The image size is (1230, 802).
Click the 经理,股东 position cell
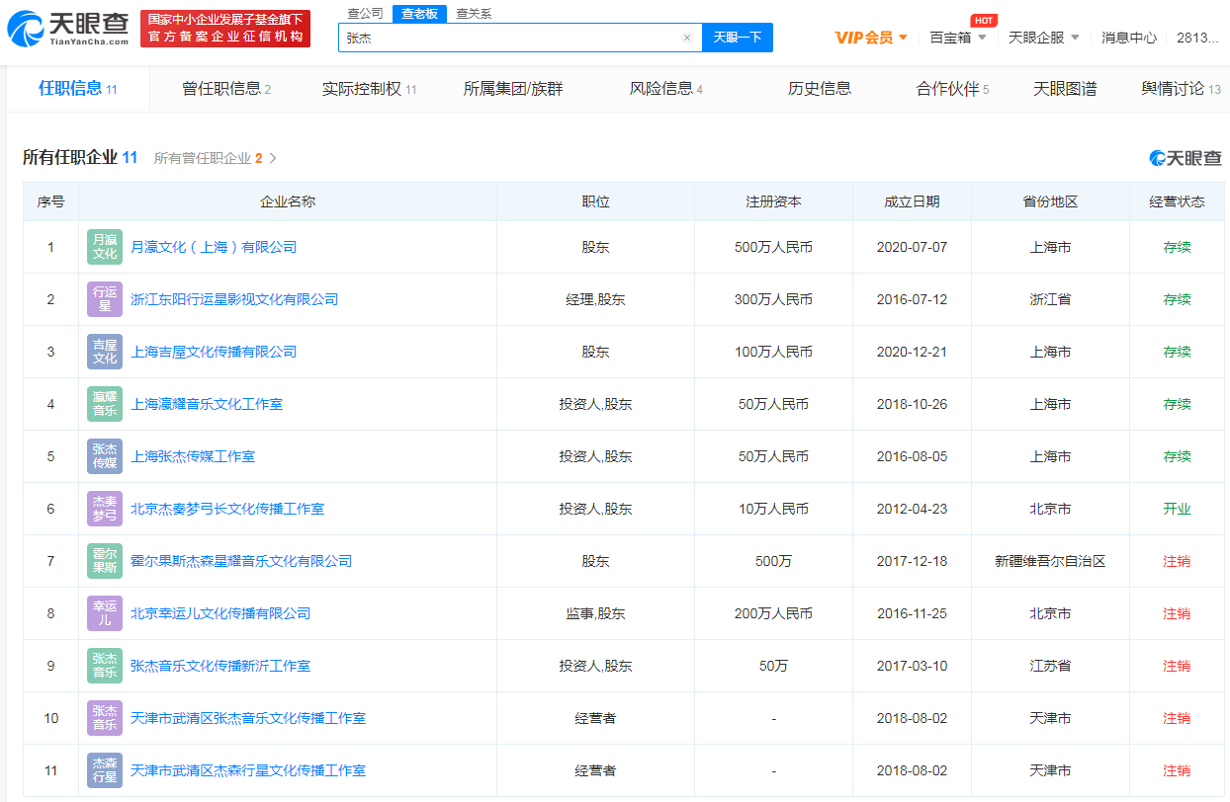point(595,299)
